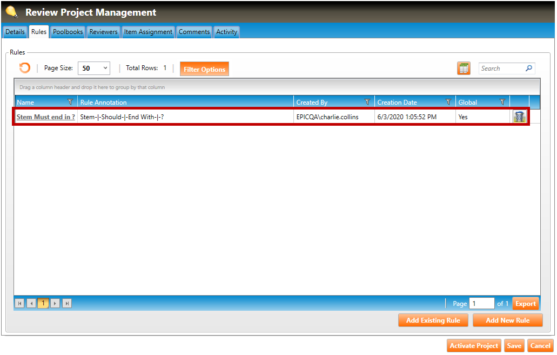Click the Export button
The height and width of the screenshot is (355, 557).
pyautogui.click(x=525, y=304)
